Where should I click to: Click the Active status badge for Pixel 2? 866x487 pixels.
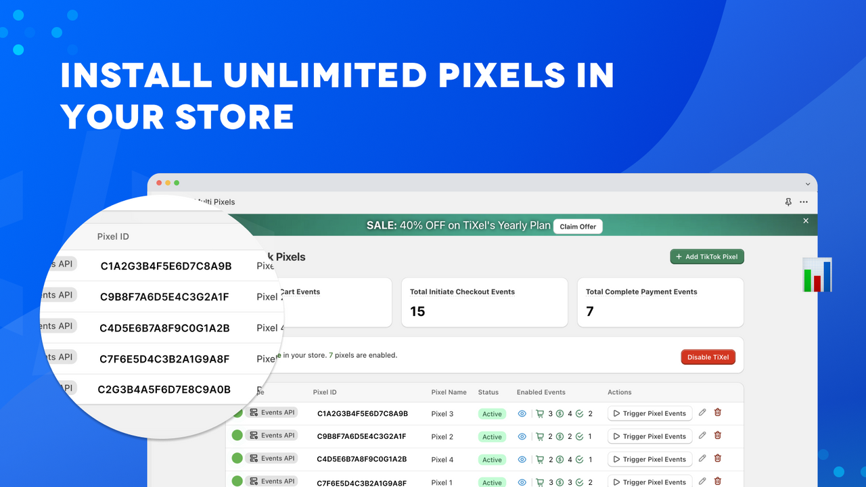tap(492, 437)
